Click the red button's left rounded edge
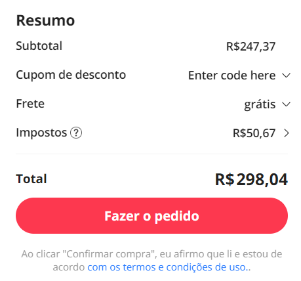Viewport: 301px width, 281px height. [x=24, y=215]
